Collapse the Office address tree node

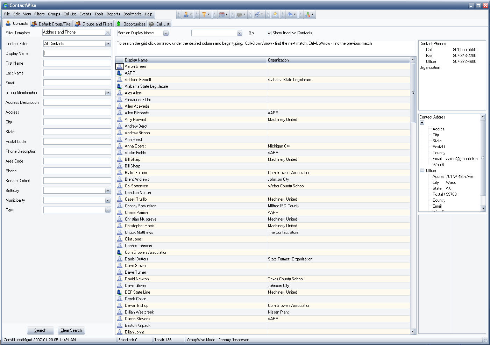[422, 171]
